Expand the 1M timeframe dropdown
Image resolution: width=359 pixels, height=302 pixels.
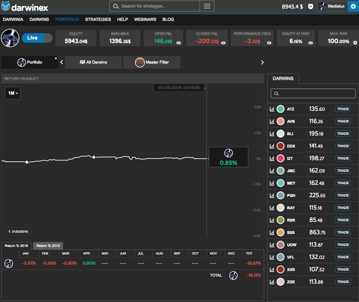point(13,93)
